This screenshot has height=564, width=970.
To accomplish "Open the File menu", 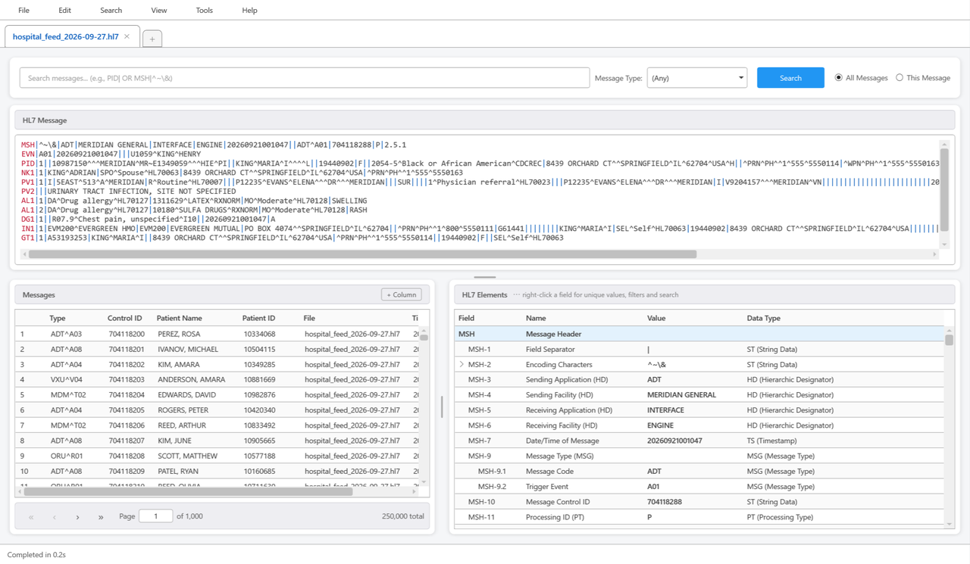I will (x=23, y=10).
